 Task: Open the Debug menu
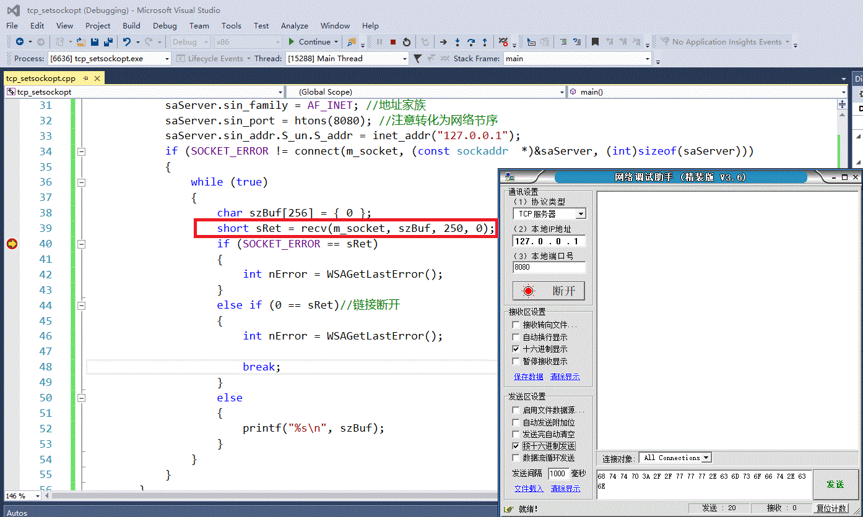point(165,25)
